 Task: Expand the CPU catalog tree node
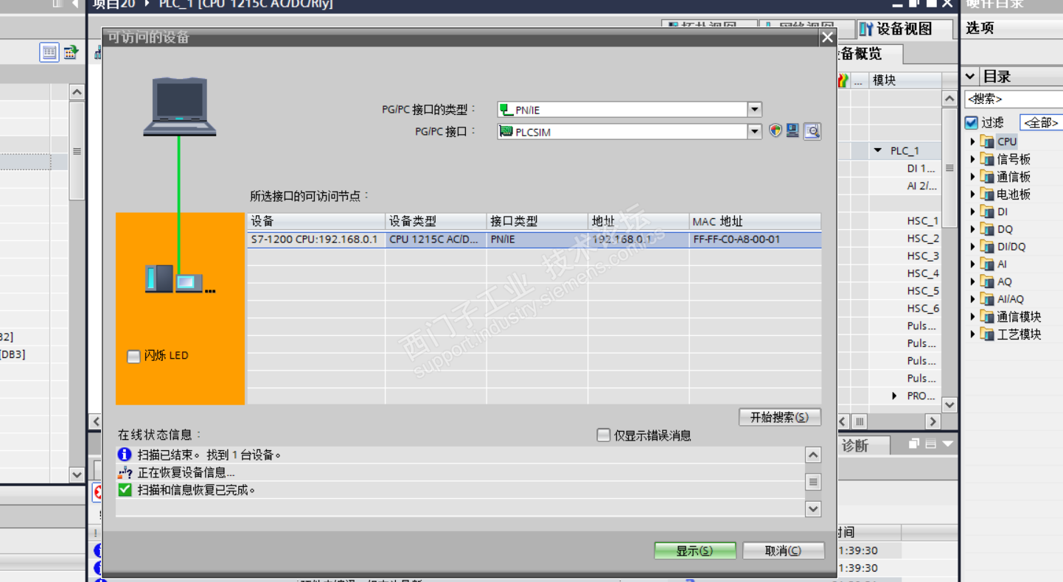point(972,141)
